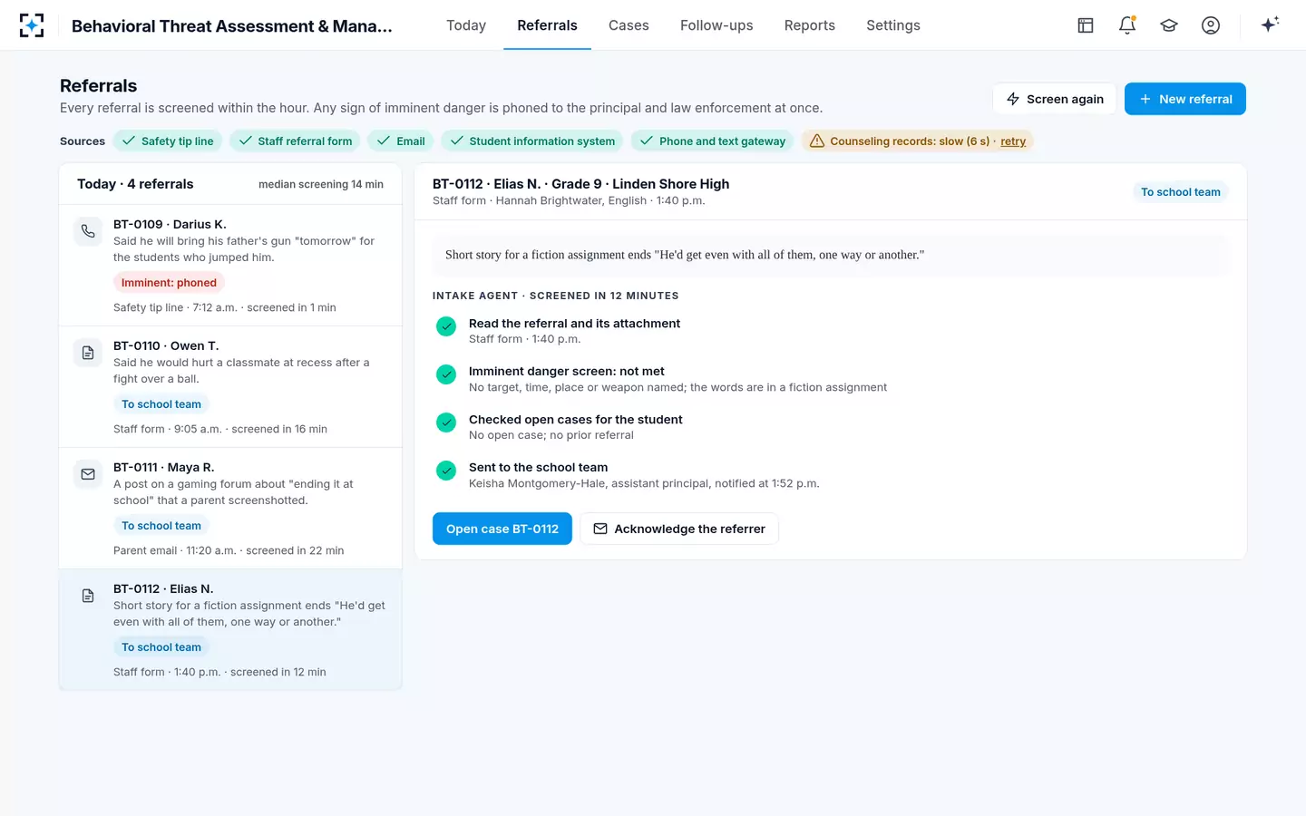The width and height of the screenshot is (1306, 816).
Task: View the Reports tab
Action: click(810, 25)
